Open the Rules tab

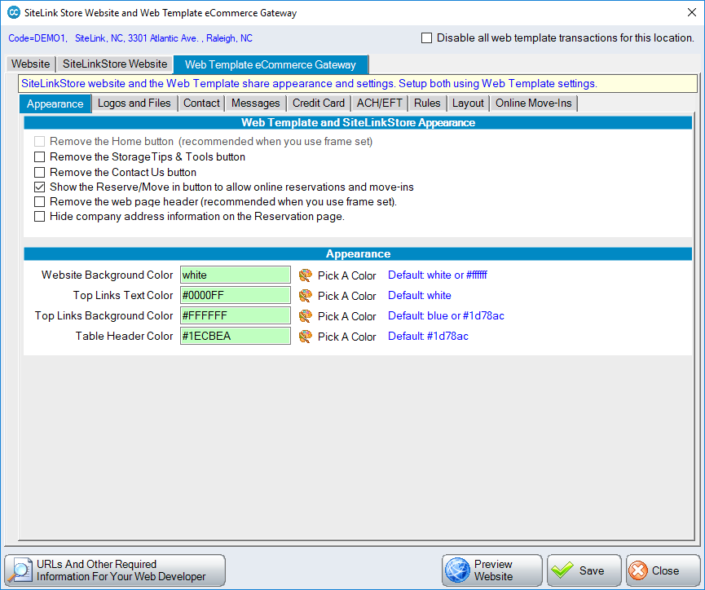coord(427,103)
